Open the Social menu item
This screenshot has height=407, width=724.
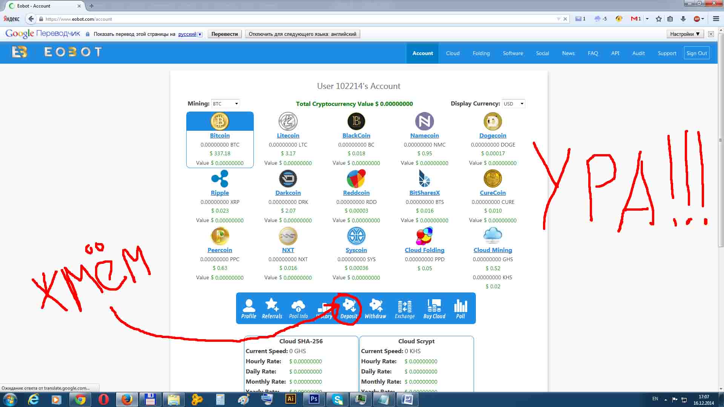point(542,53)
